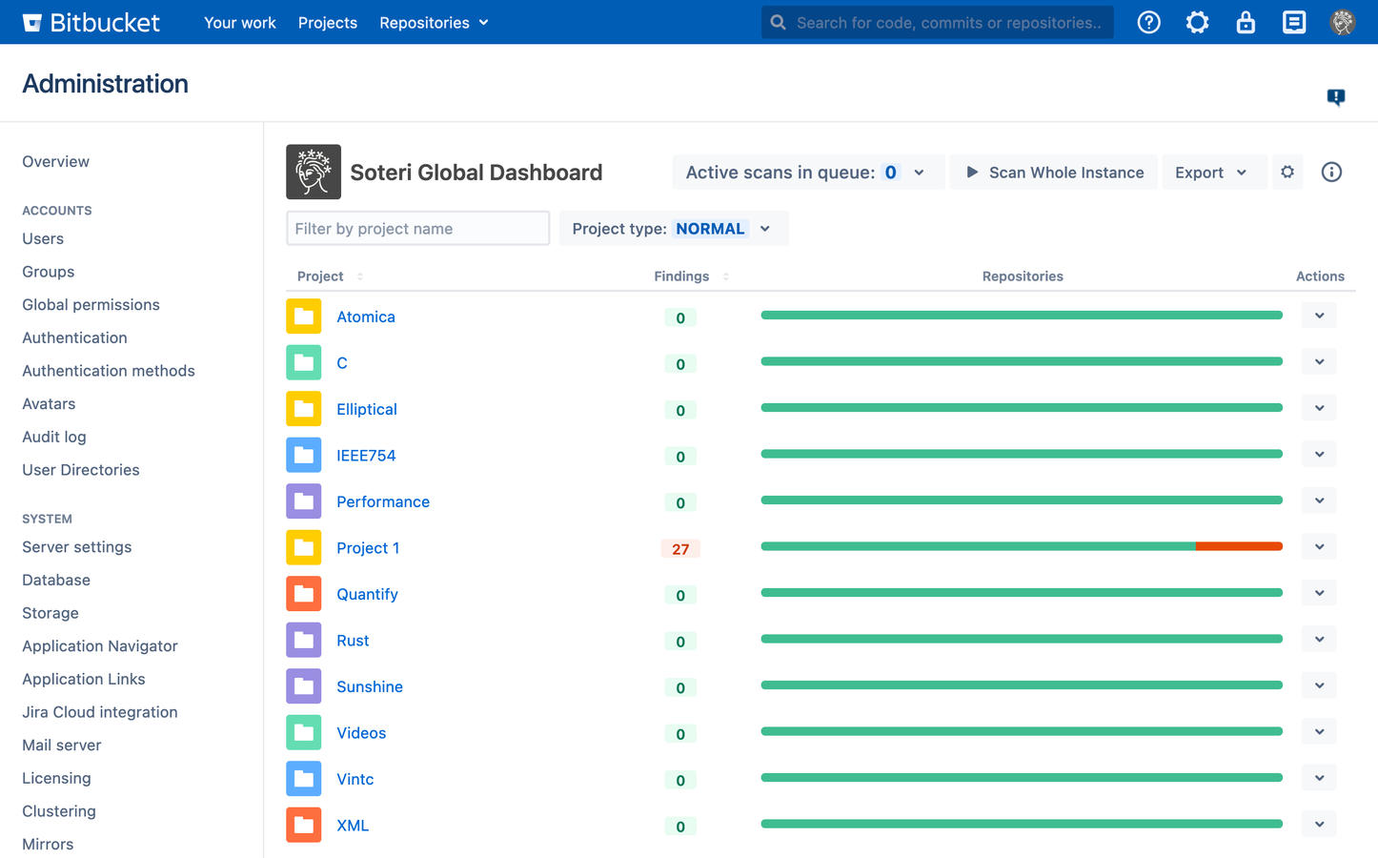The width and height of the screenshot is (1378, 858).
Task: Open the inbox icon in header
Action: pyautogui.click(x=1294, y=22)
